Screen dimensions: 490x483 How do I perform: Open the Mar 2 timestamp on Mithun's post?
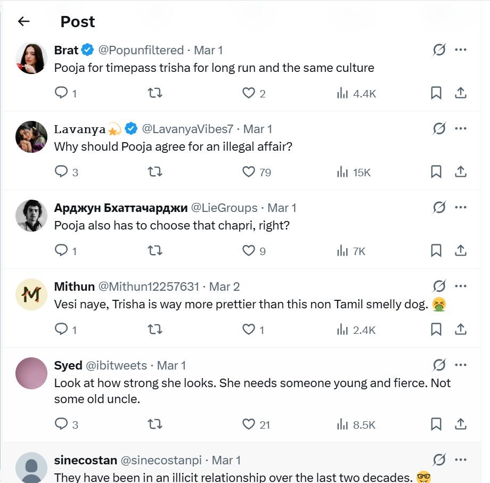[224, 286]
